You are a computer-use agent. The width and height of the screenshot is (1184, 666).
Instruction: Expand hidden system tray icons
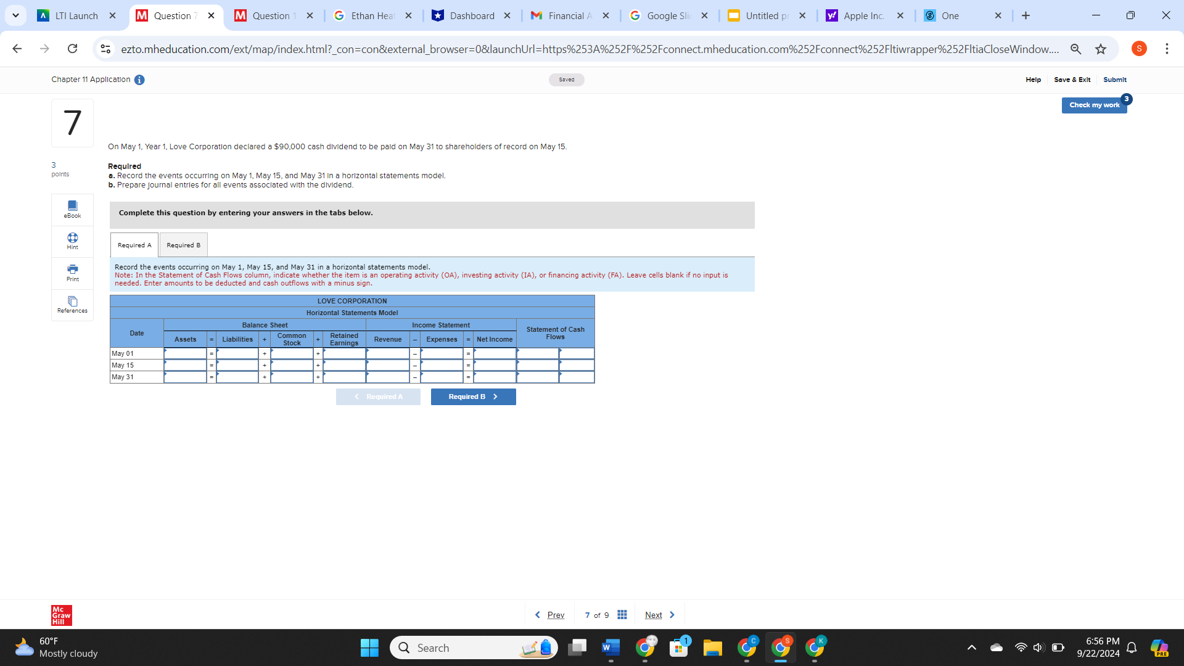point(972,647)
